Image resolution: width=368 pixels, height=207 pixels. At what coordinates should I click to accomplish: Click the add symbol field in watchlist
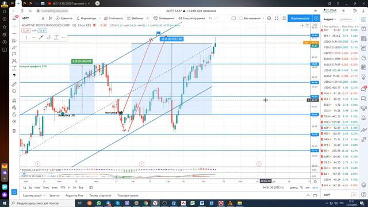point(347,19)
